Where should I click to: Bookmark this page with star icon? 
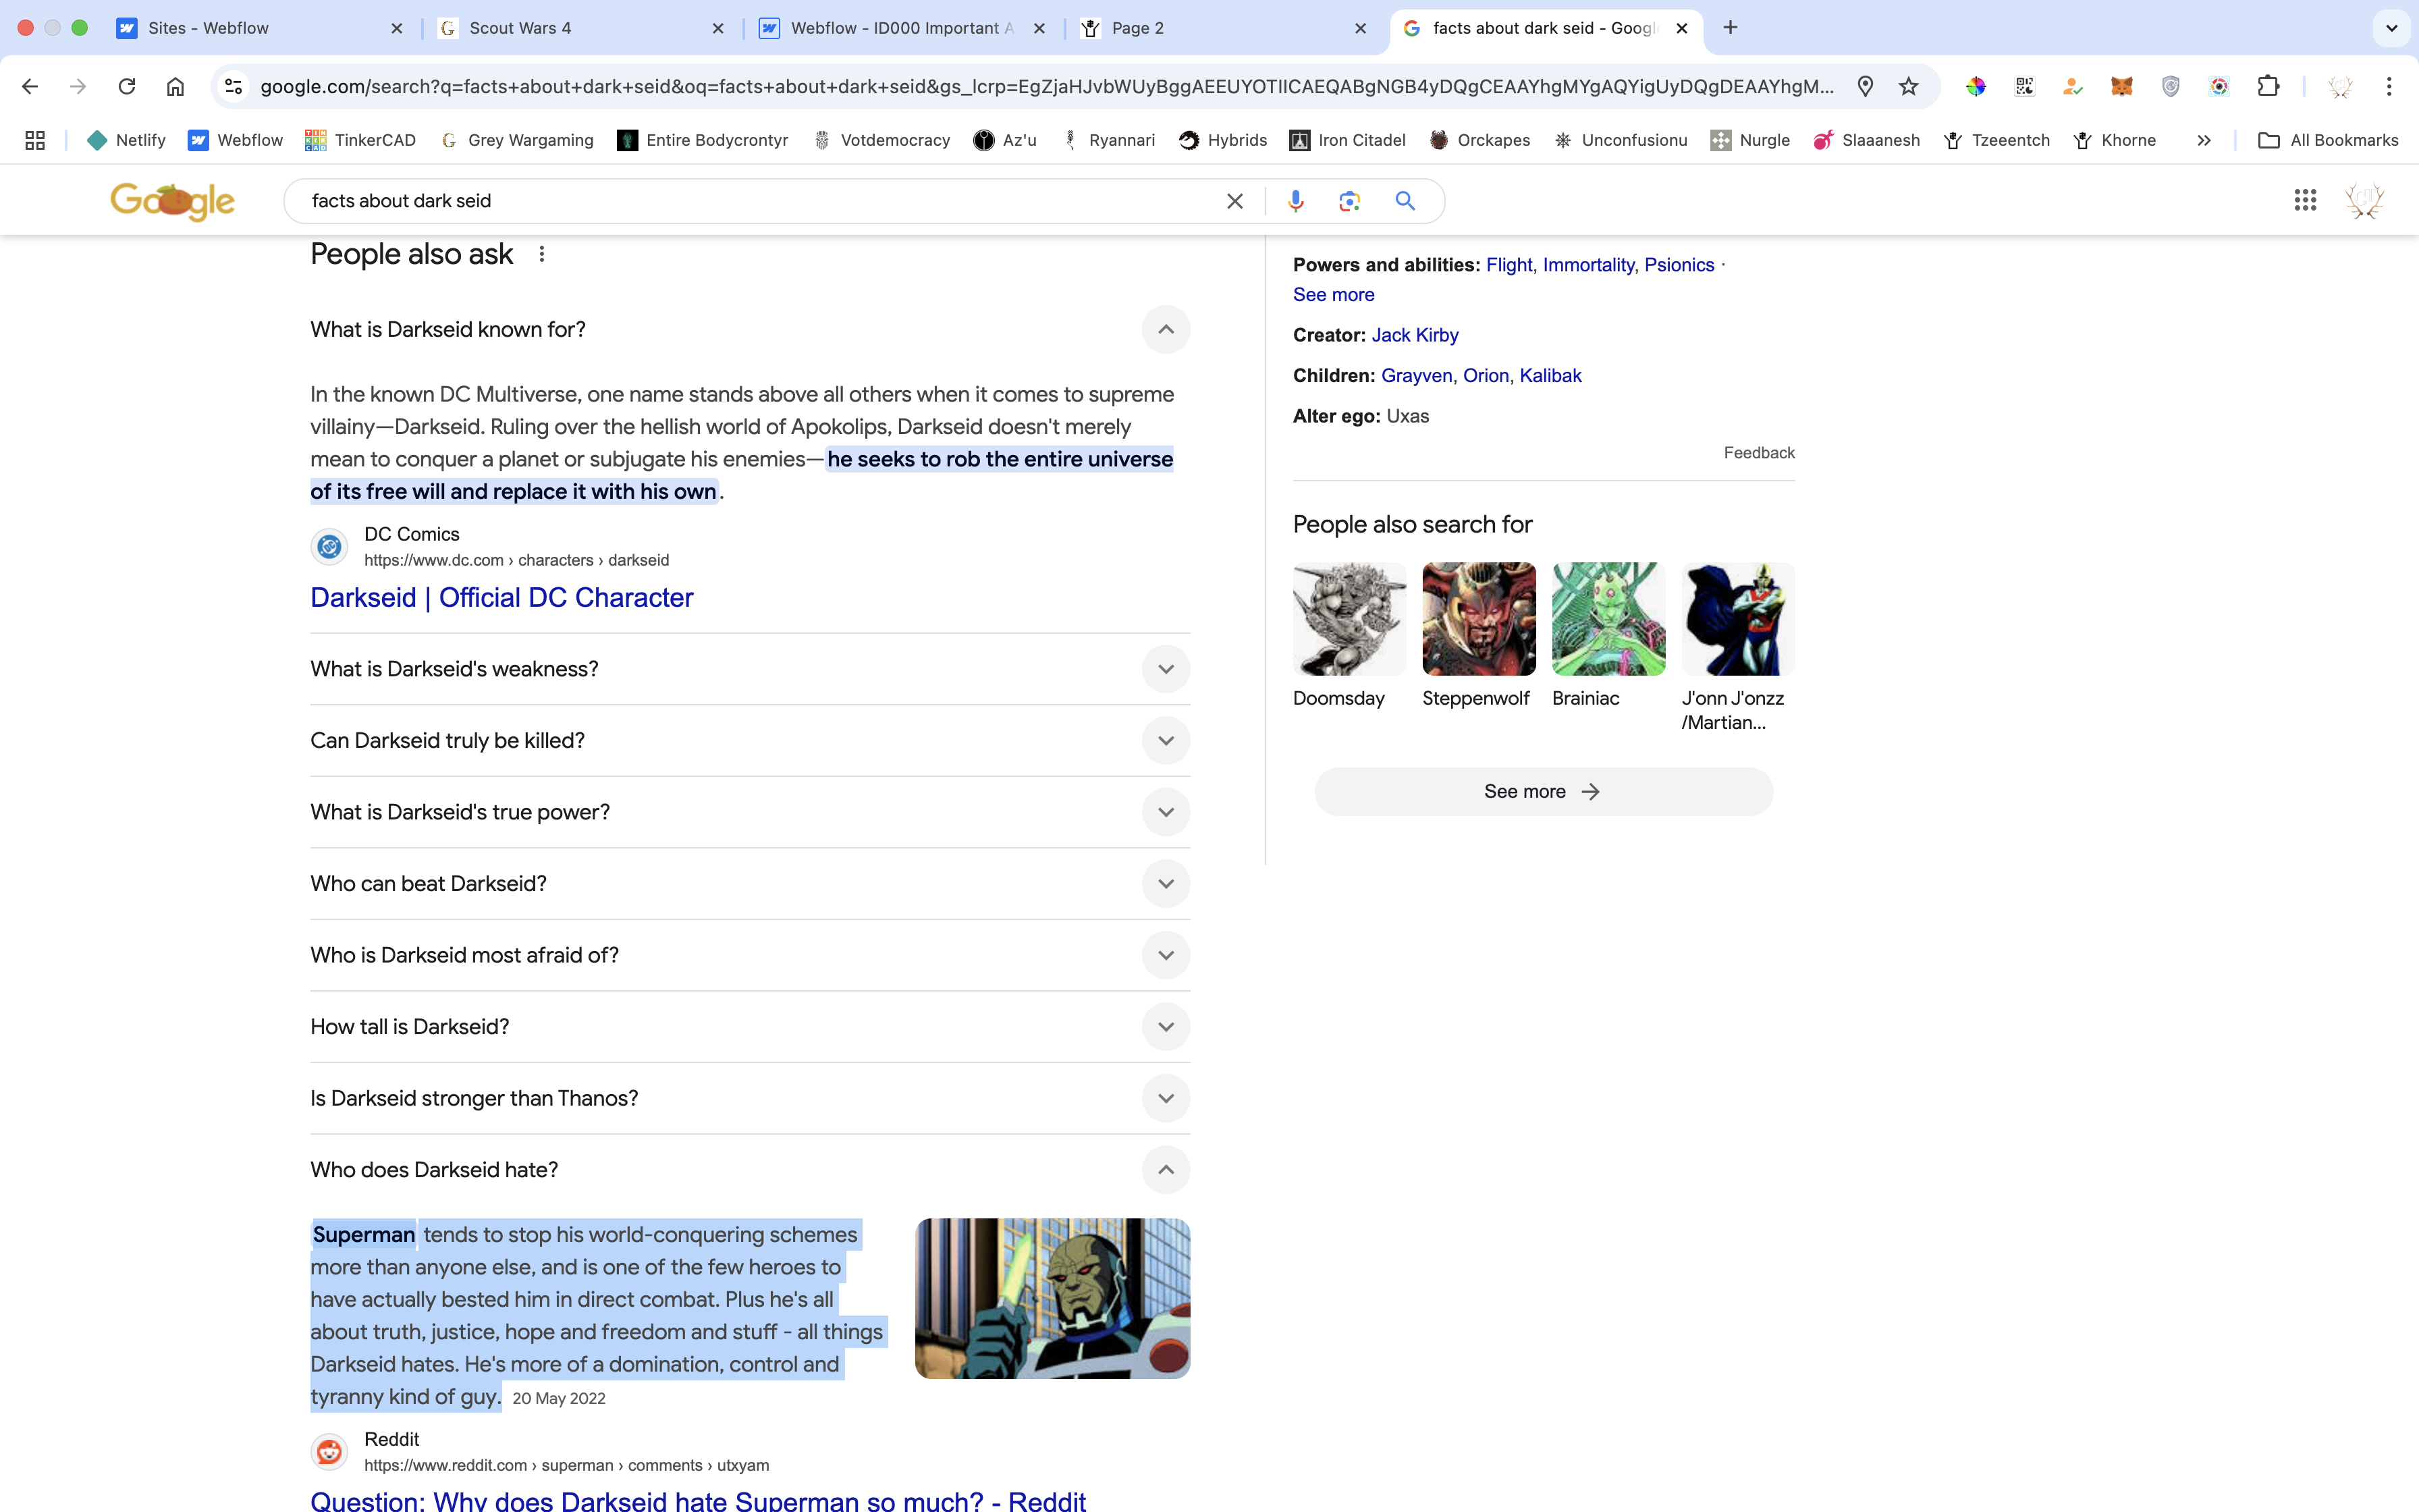pos(1908,86)
